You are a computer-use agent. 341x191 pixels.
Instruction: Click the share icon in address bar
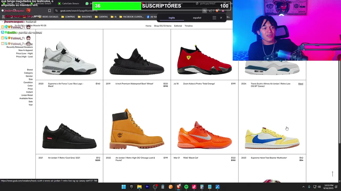(x=211, y=11)
